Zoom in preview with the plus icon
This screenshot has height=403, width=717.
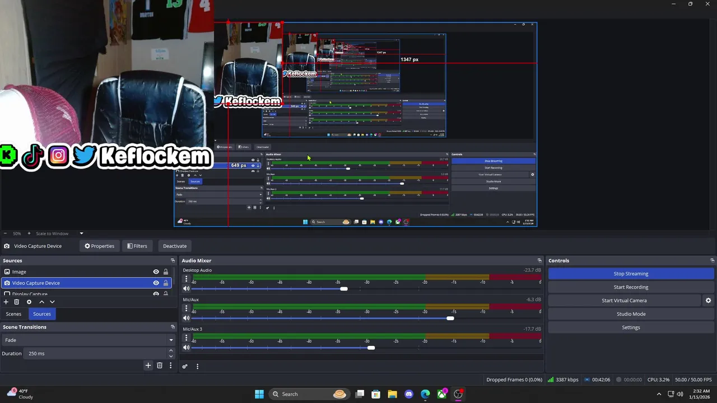(29, 233)
